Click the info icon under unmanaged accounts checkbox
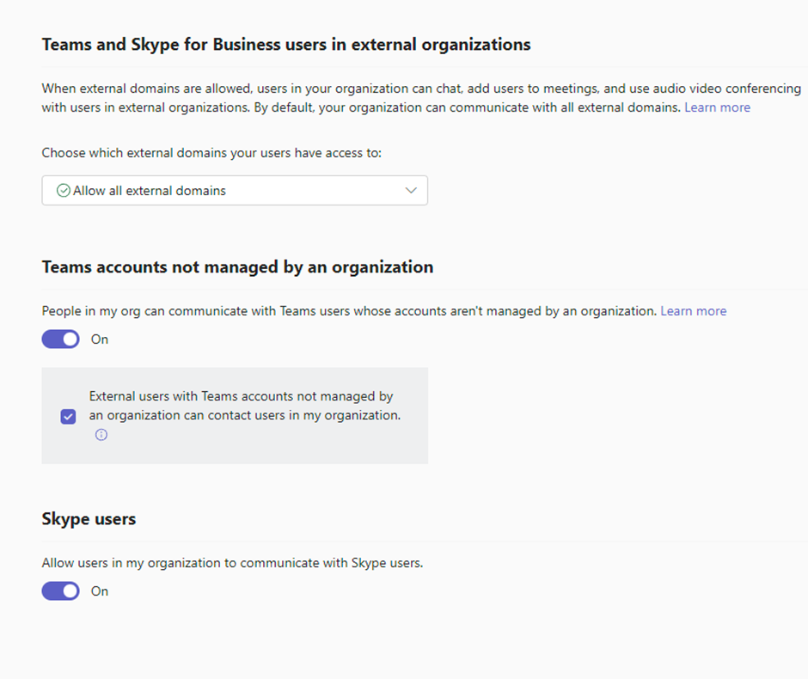The width and height of the screenshot is (808, 679). 101,435
